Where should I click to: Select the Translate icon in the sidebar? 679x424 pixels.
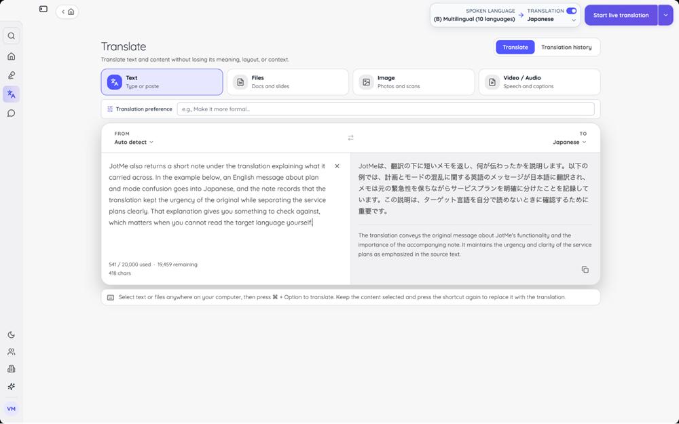pyautogui.click(x=12, y=94)
